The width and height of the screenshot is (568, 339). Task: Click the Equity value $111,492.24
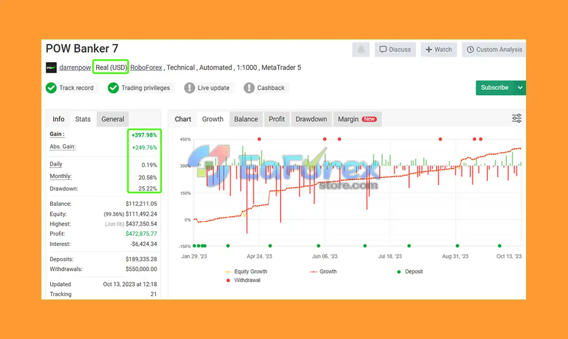(x=141, y=214)
